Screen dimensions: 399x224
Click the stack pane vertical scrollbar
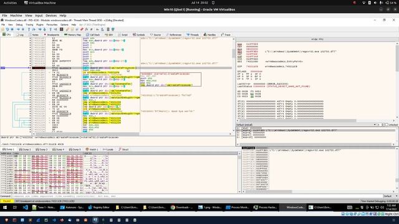(397, 169)
